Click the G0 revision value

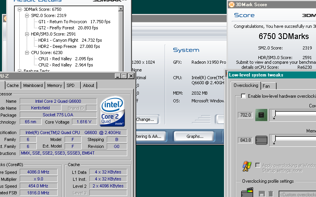[117, 146]
